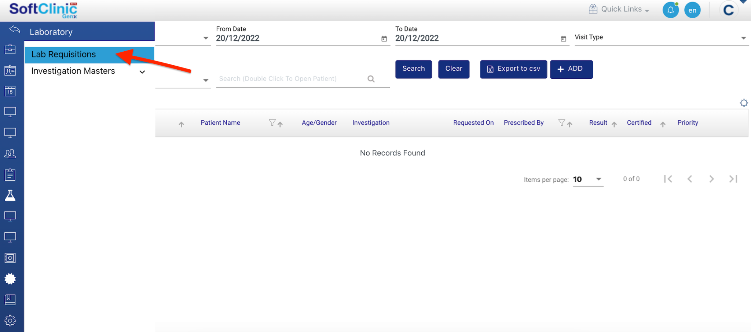This screenshot has width=751, height=332.
Task: Open the From Date calendar picker
Action: point(384,39)
